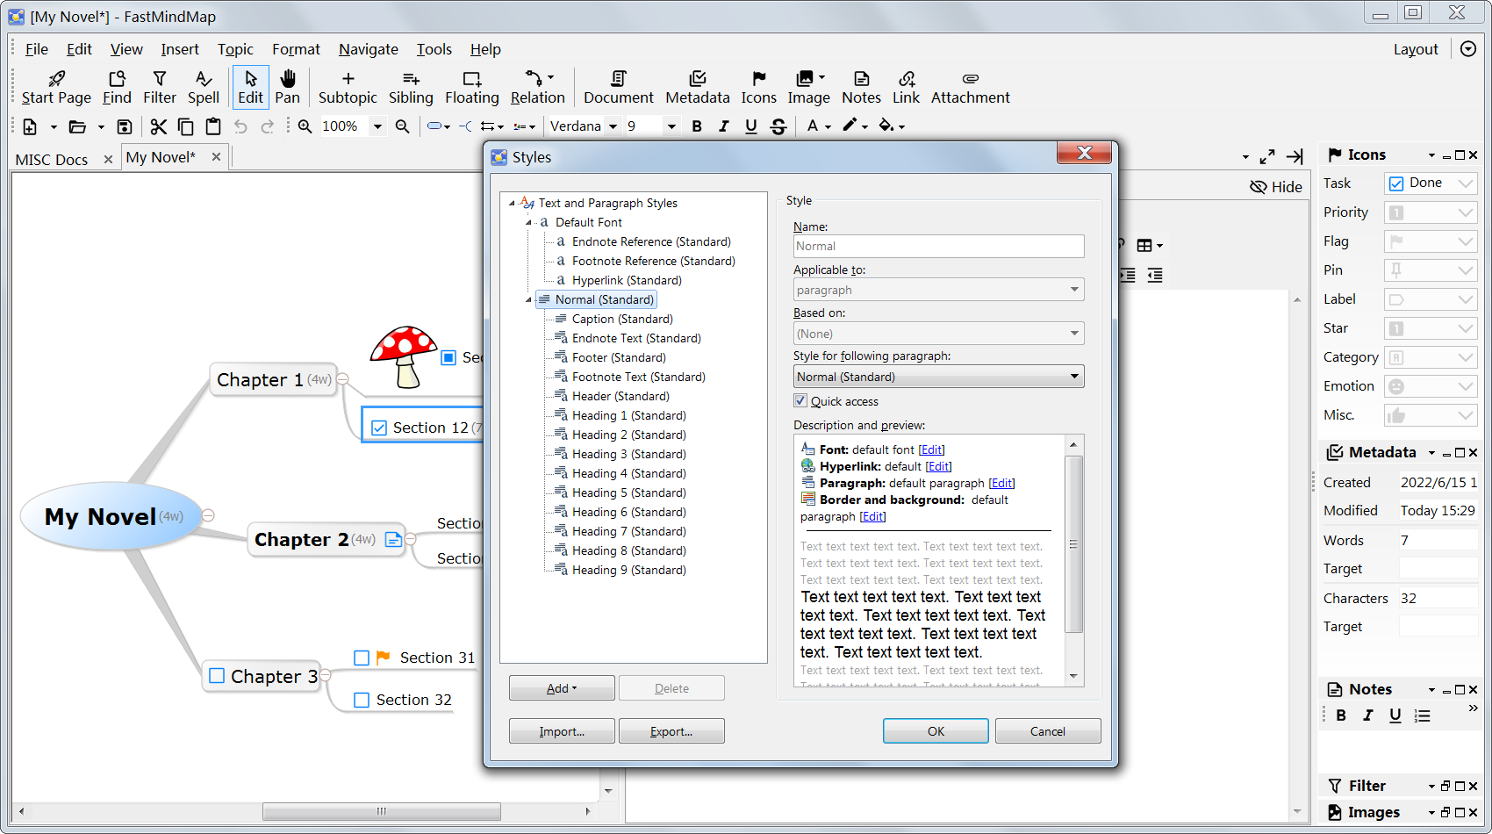Click the zoom out magnifier icon
Image resolution: width=1492 pixels, height=834 pixels.
click(402, 126)
